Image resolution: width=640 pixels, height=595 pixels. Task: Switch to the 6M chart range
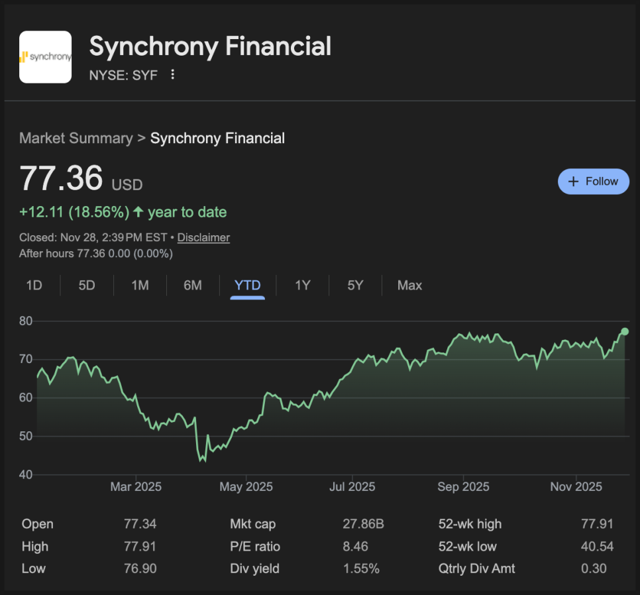tap(193, 286)
